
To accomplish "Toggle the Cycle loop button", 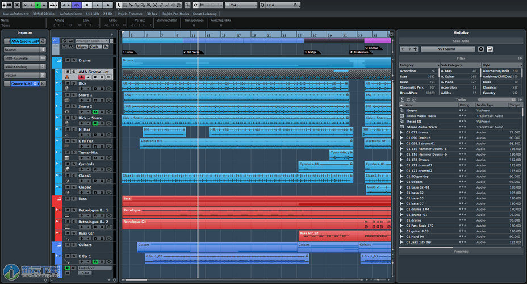I will click(x=77, y=5).
